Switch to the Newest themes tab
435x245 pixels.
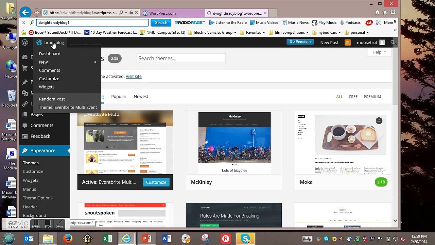[x=141, y=97]
